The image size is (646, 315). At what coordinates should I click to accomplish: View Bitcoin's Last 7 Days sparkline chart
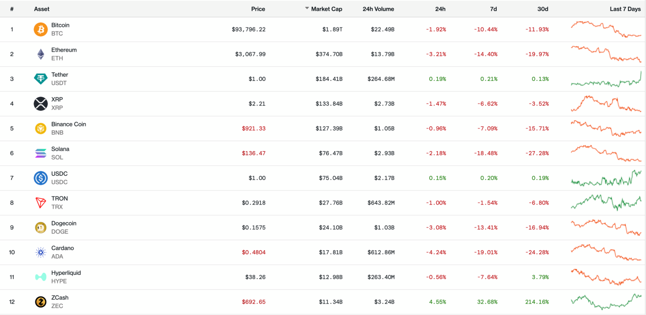coord(606,29)
